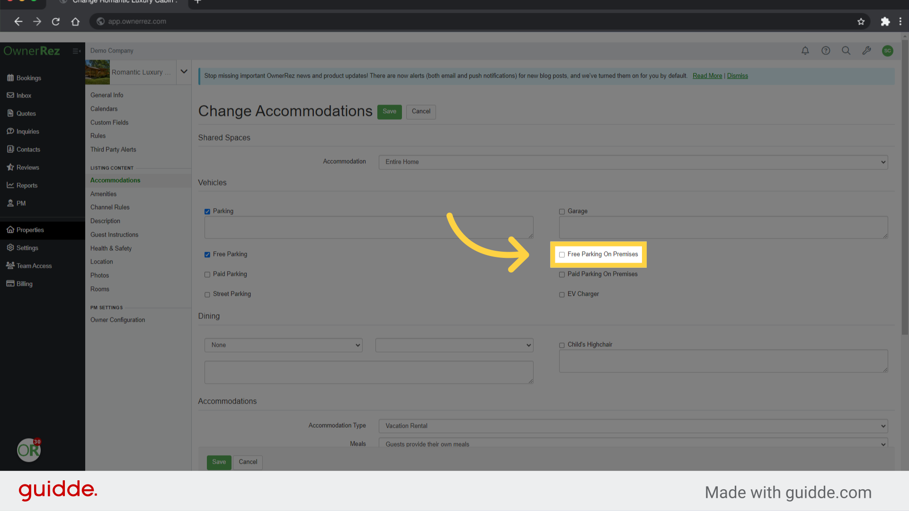This screenshot has width=909, height=511.
Task: Go to Amenities in listing content
Action: coord(103,194)
